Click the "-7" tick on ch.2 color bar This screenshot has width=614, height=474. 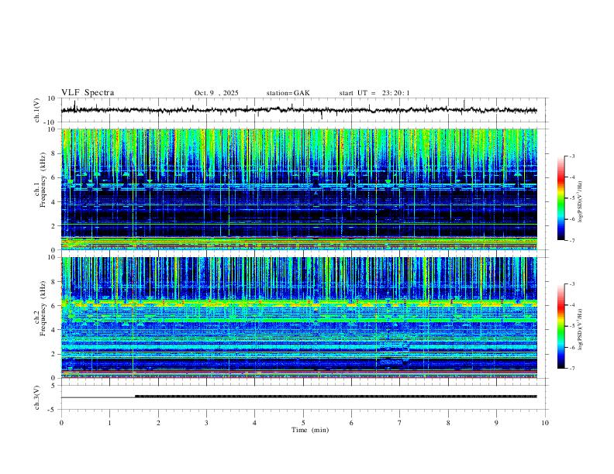(572, 368)
